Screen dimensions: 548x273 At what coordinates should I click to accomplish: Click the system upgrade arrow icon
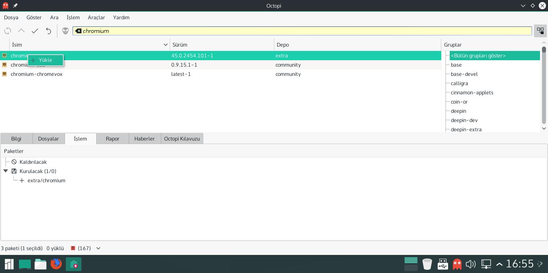coord(21,31)
